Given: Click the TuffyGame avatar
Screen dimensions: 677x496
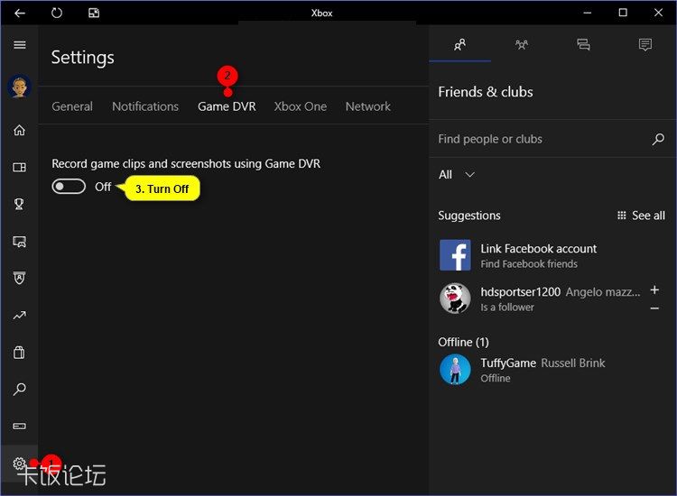Looking at the screenshot, I should pos(455,369).
